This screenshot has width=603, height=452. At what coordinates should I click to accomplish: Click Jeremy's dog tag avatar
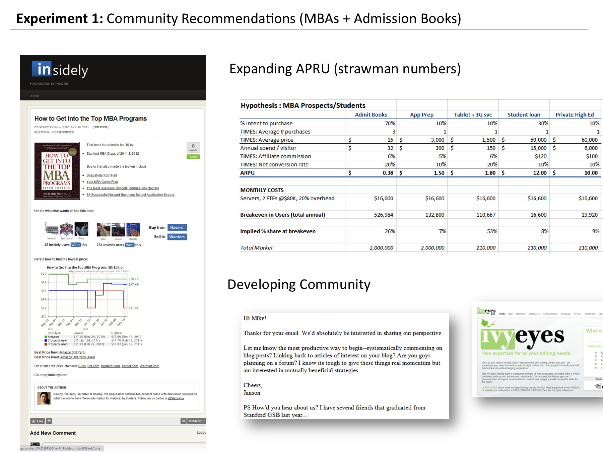click(51, 229)
